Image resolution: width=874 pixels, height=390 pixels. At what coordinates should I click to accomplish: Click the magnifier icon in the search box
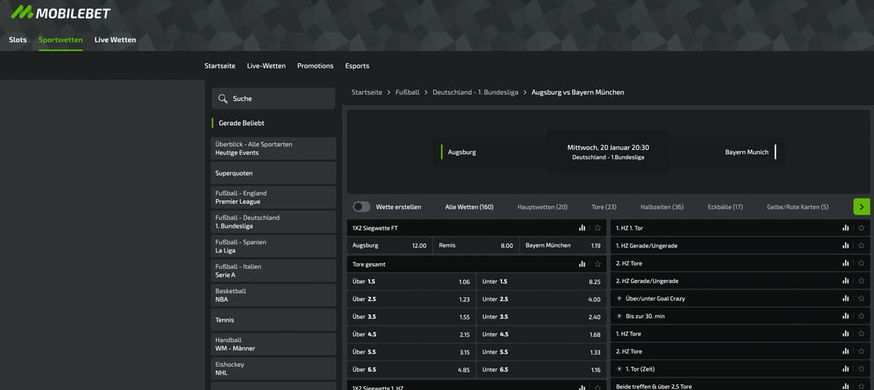click(223, 98)
